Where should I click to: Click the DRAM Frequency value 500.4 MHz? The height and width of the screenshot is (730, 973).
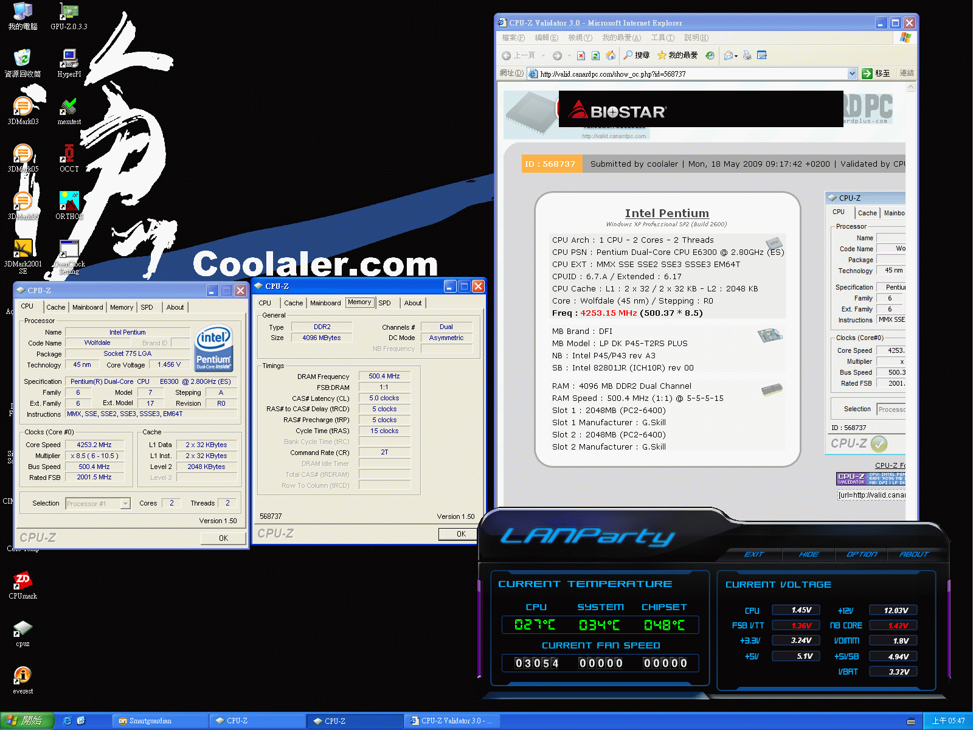384,376
